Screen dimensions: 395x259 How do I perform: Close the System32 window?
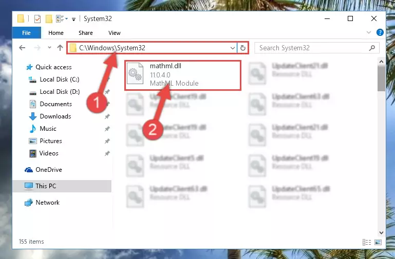click(x=374, y=18)
